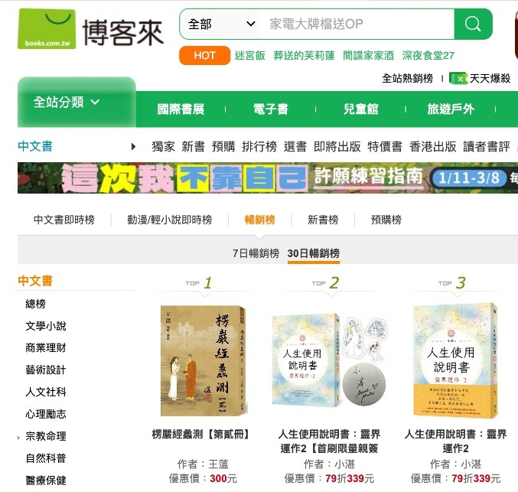This screenshot has height=492, width=518.
Task: Click the 許願練習指南 promotional banner
Action: 268,178
